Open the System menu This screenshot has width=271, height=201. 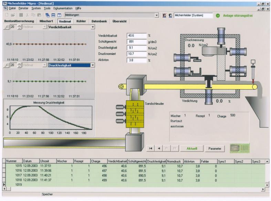(x=36, y=8)
